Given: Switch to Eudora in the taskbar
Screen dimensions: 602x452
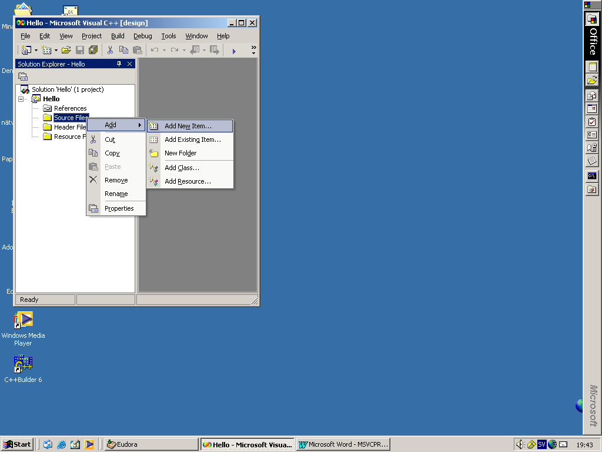Looking at the screenshot, I should click(x=151, y=444).
